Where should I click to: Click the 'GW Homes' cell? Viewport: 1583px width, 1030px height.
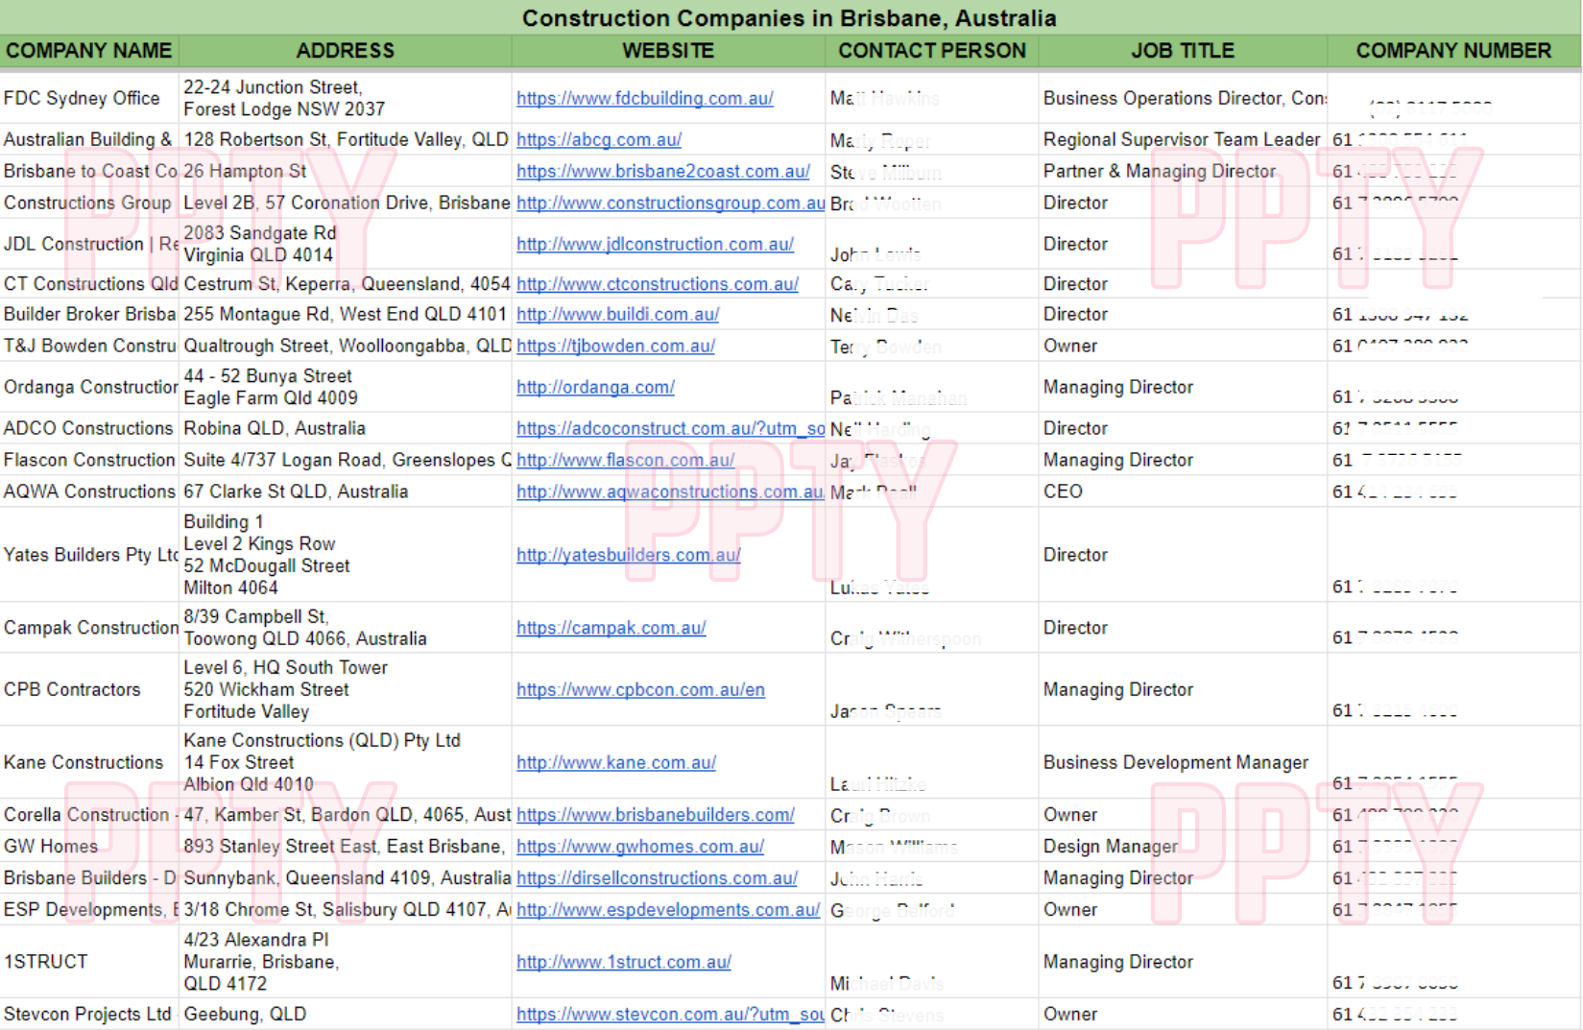tap(89, 847)
